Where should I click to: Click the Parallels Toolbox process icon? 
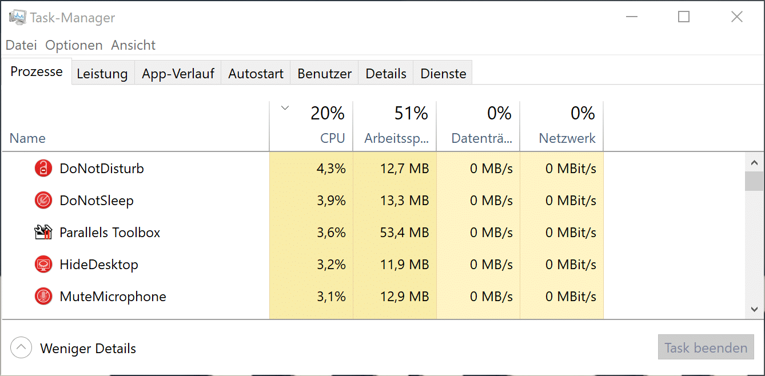tap(43, 233)
